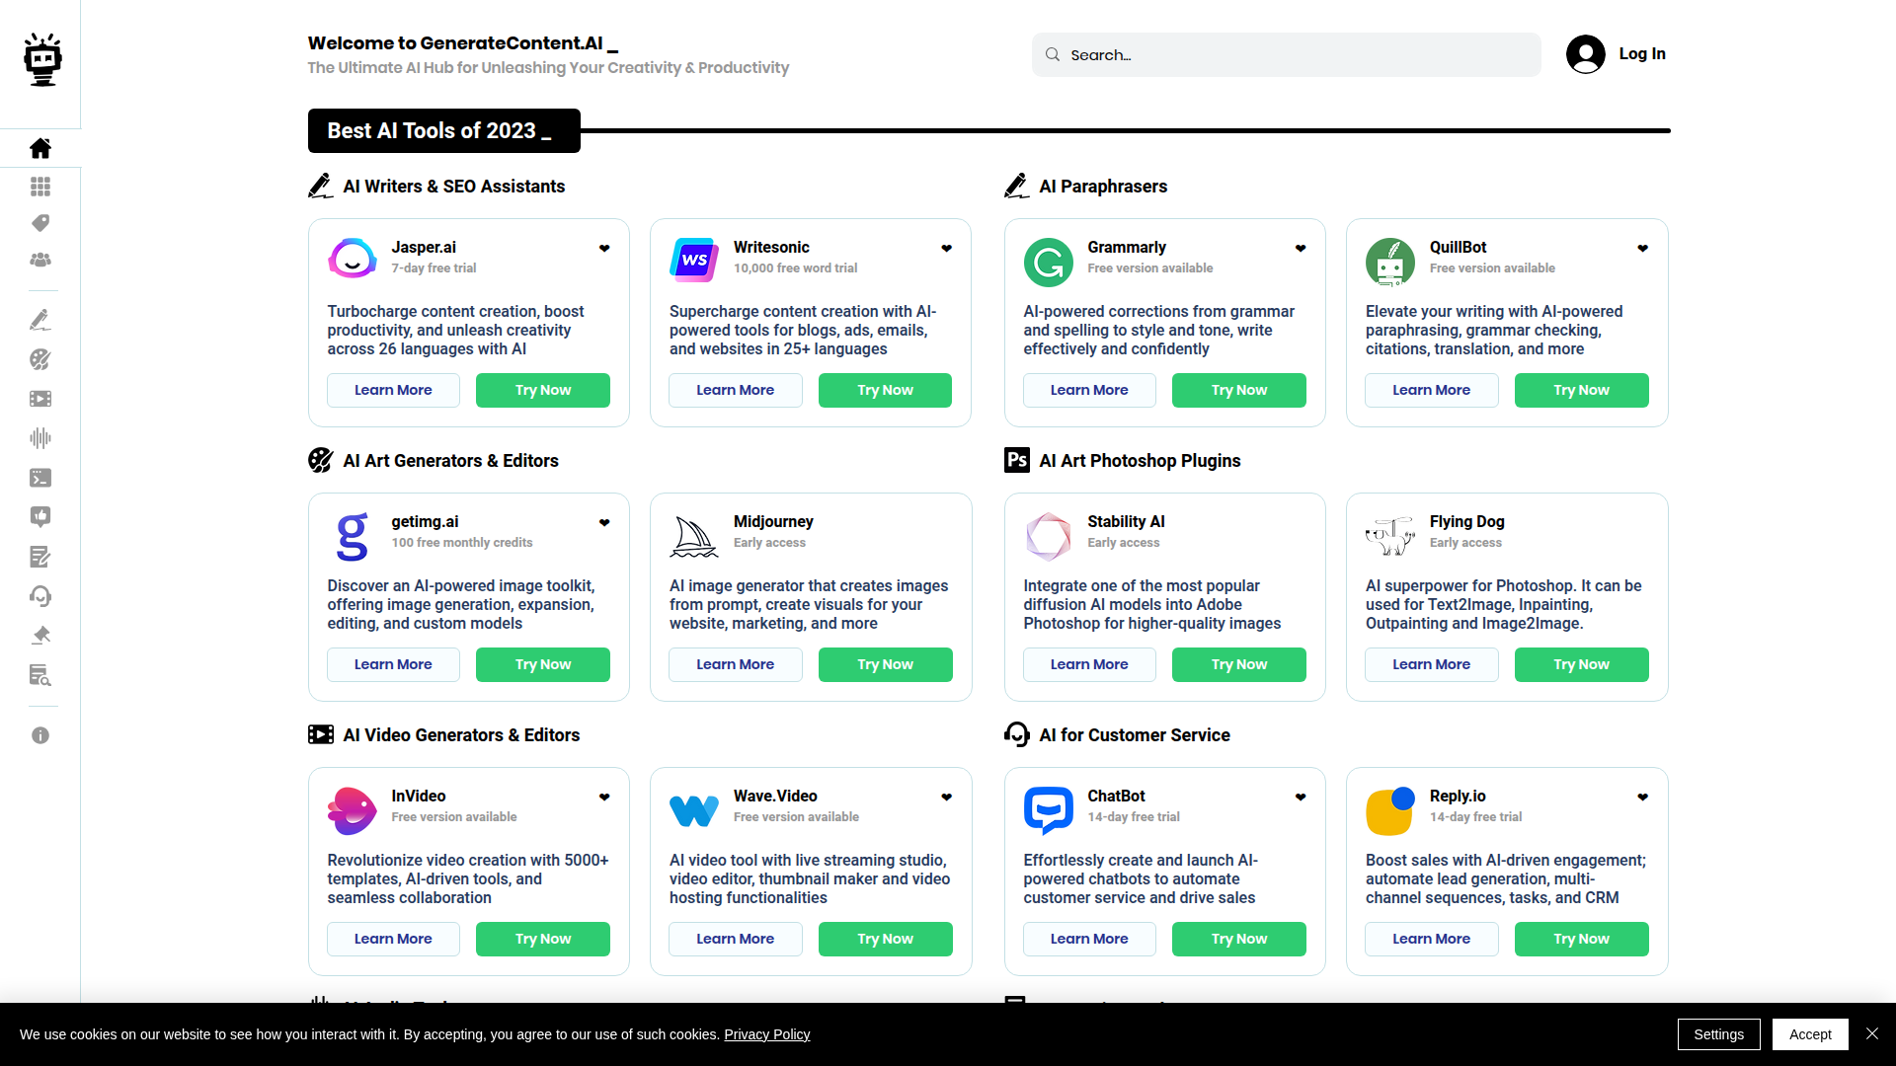This screenshot has width=1896, height=1066.
Task: Click the Stability AI logo
Action: click(x=1049, y=537)
